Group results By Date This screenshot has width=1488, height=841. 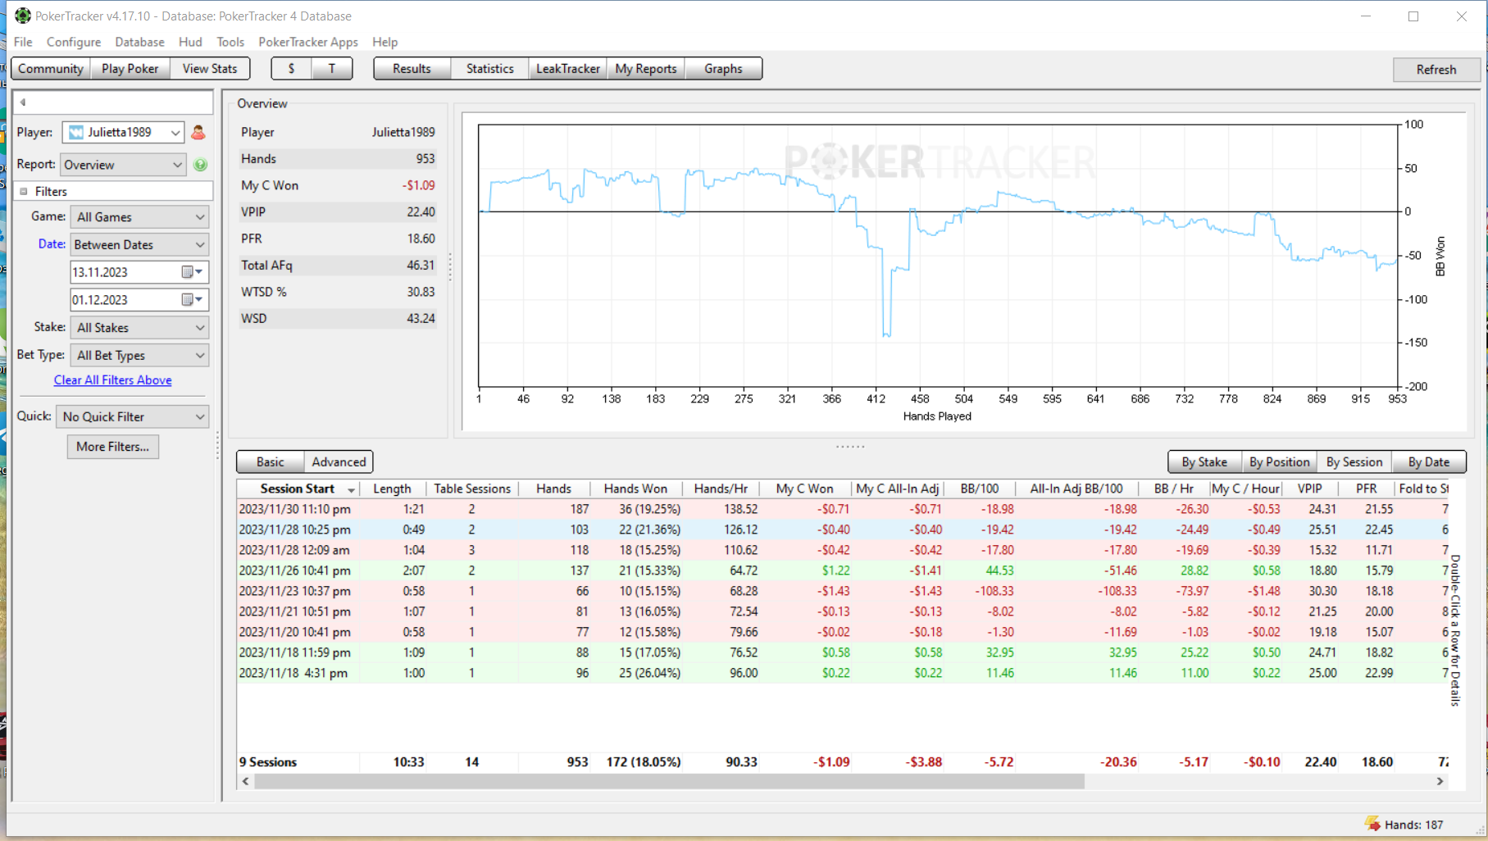click(1429, 462)
